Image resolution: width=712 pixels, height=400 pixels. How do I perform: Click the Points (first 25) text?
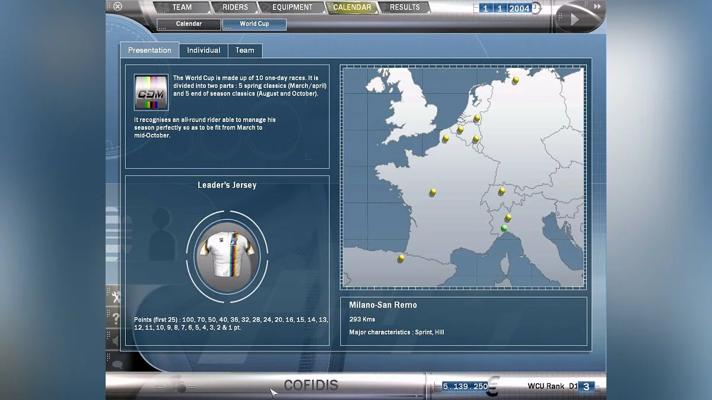point(231,324)
